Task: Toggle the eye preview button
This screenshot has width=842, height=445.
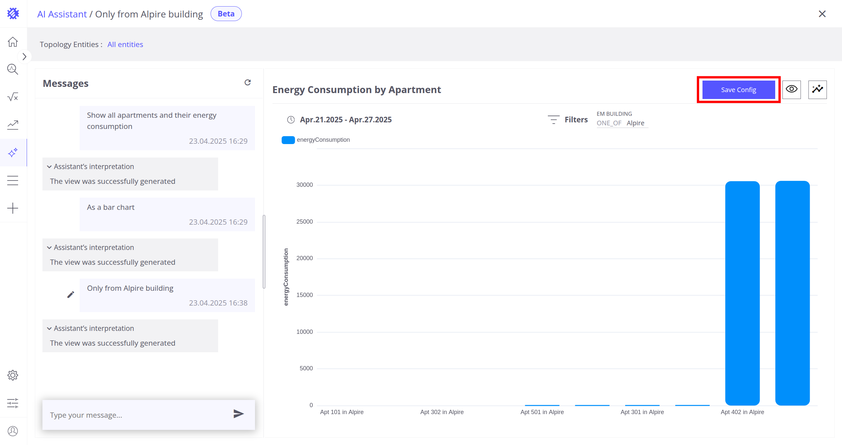Action: pos(791,89)
